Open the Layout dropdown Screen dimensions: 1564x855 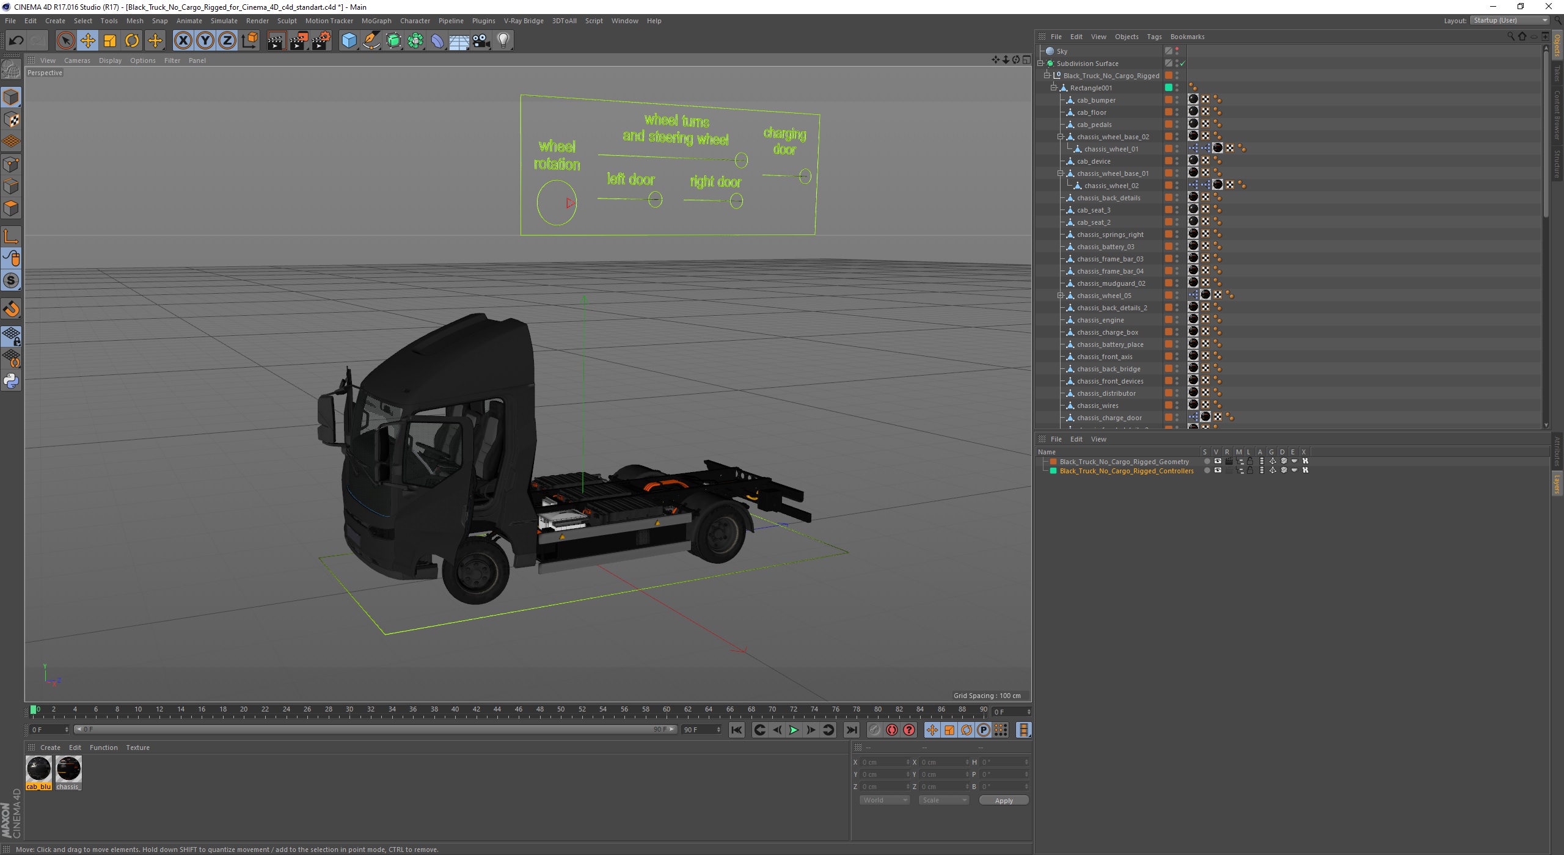(x=1510, y=20)
